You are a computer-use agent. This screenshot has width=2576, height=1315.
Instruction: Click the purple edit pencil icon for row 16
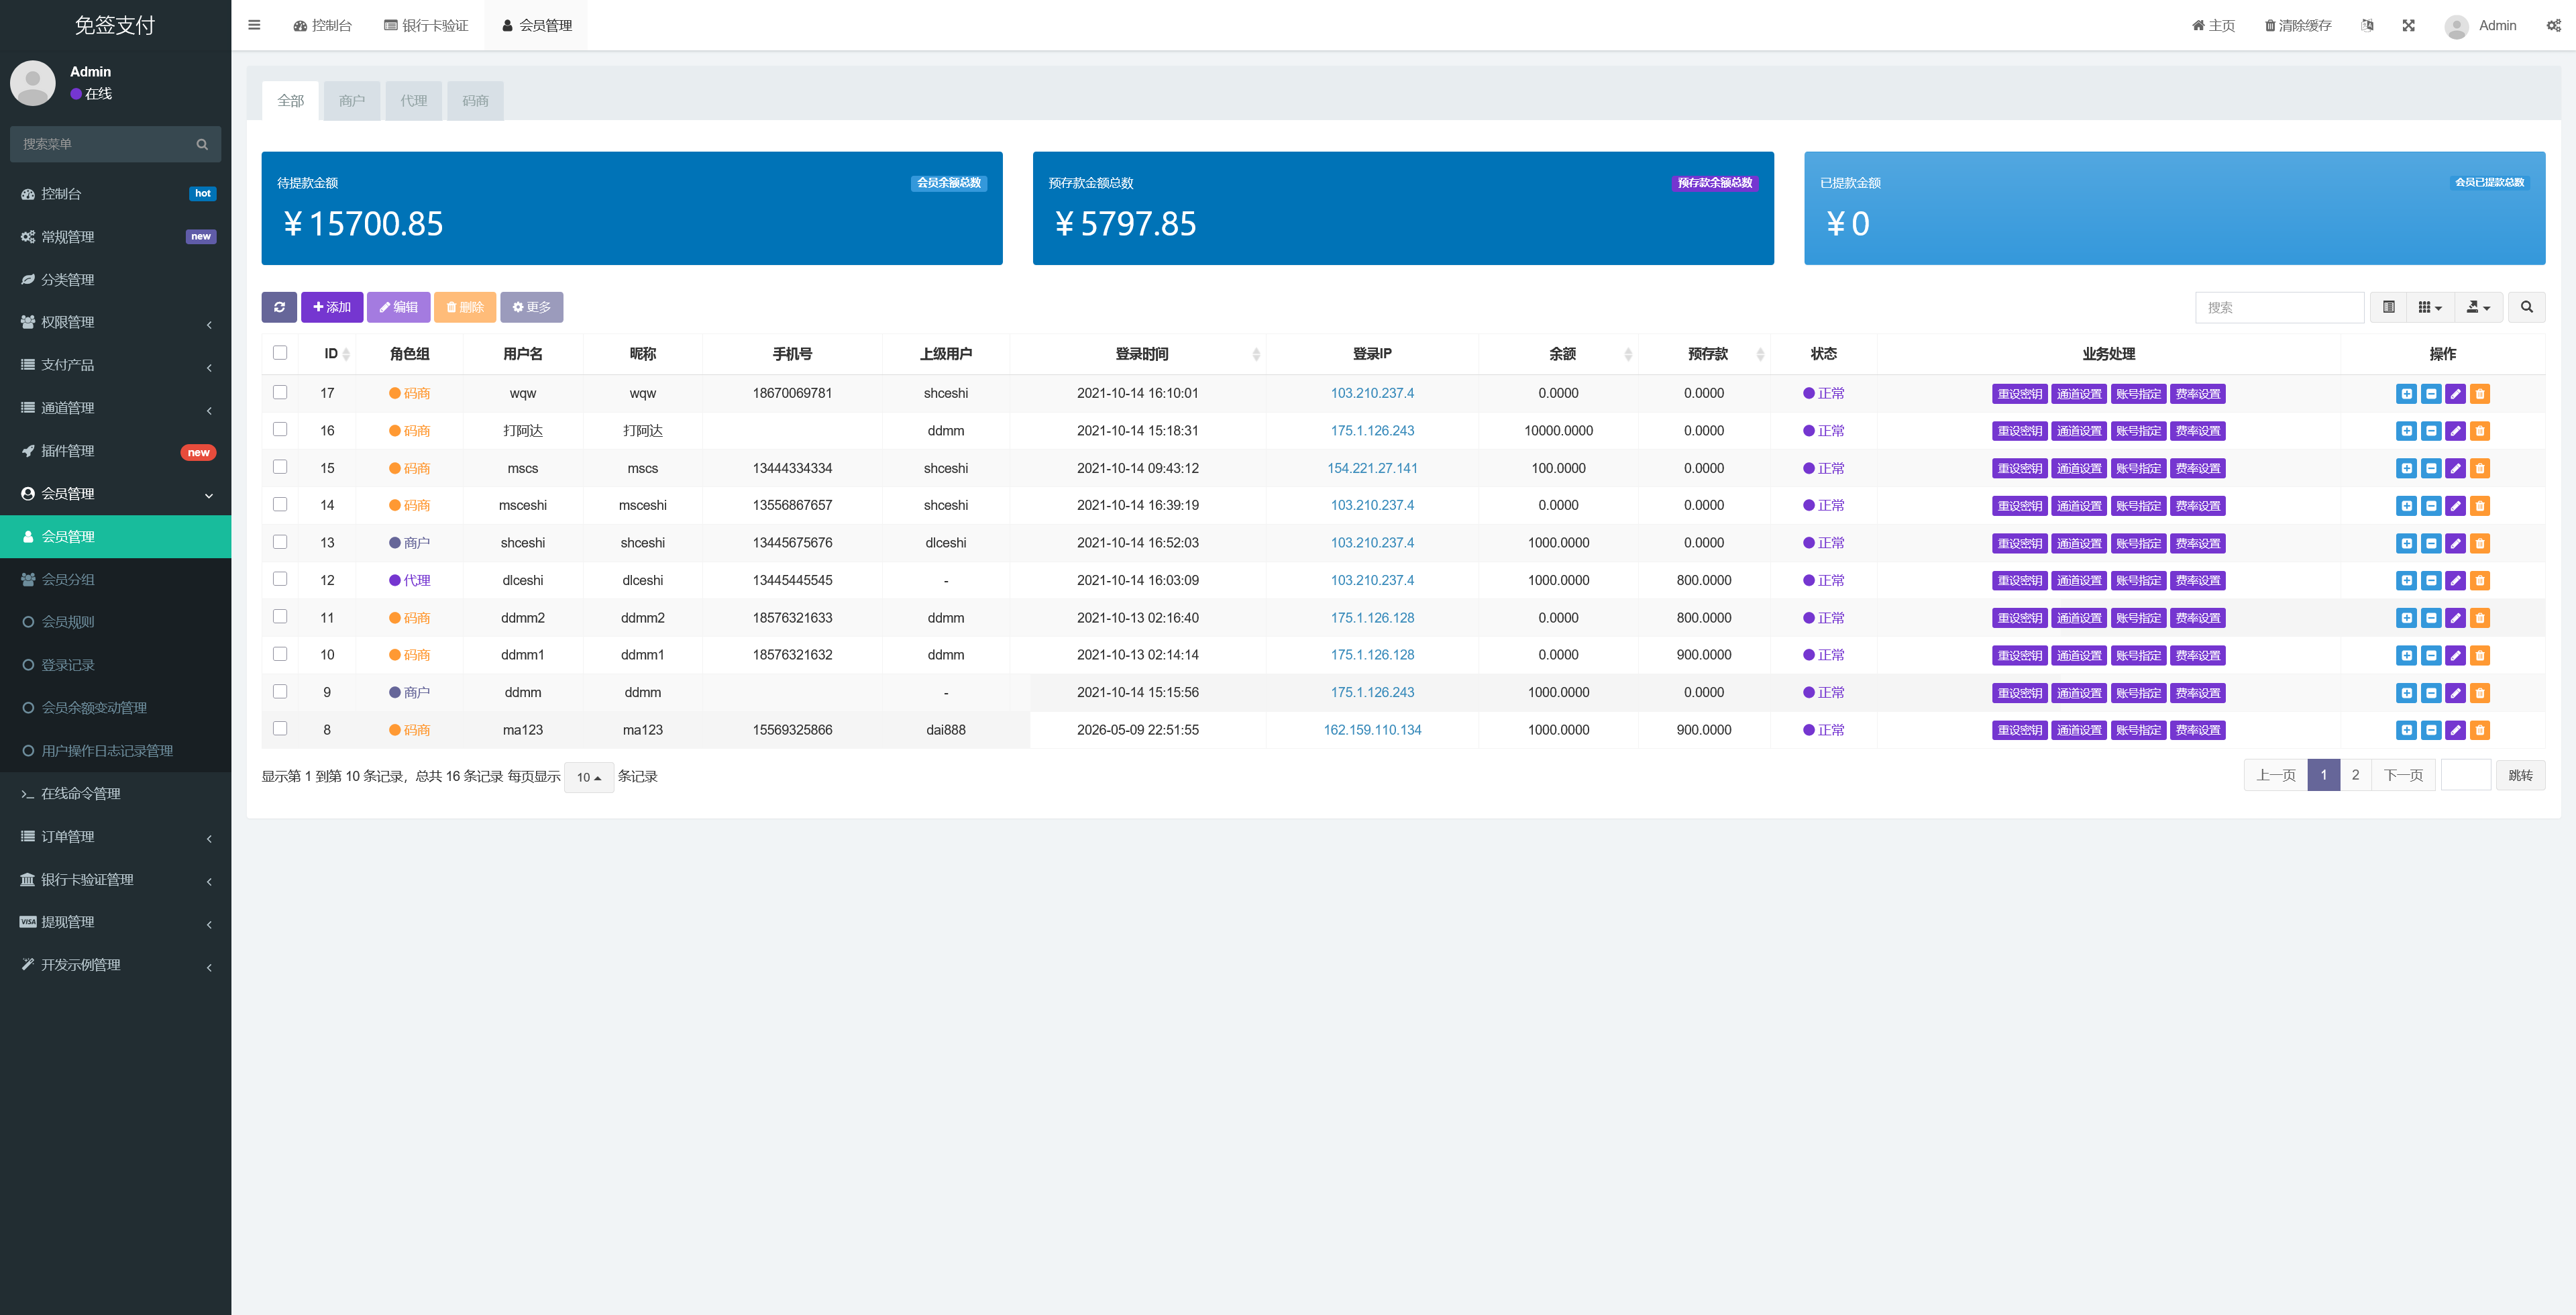(x=2455, y=431)
